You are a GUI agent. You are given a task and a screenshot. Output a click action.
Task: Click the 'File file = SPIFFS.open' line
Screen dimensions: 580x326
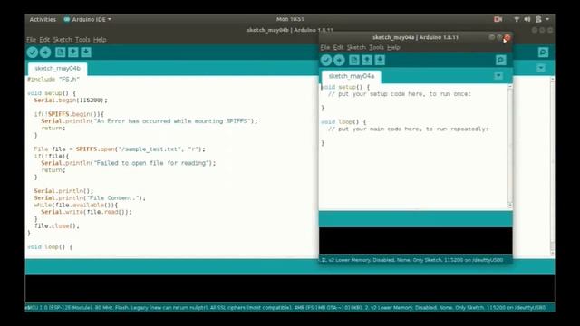[119, 149]
